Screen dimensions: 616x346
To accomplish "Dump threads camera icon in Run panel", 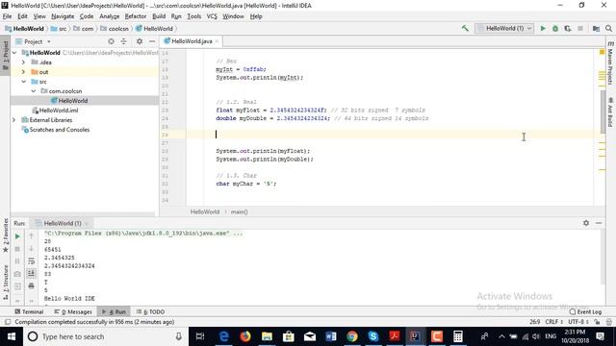I will click(17, 274).
